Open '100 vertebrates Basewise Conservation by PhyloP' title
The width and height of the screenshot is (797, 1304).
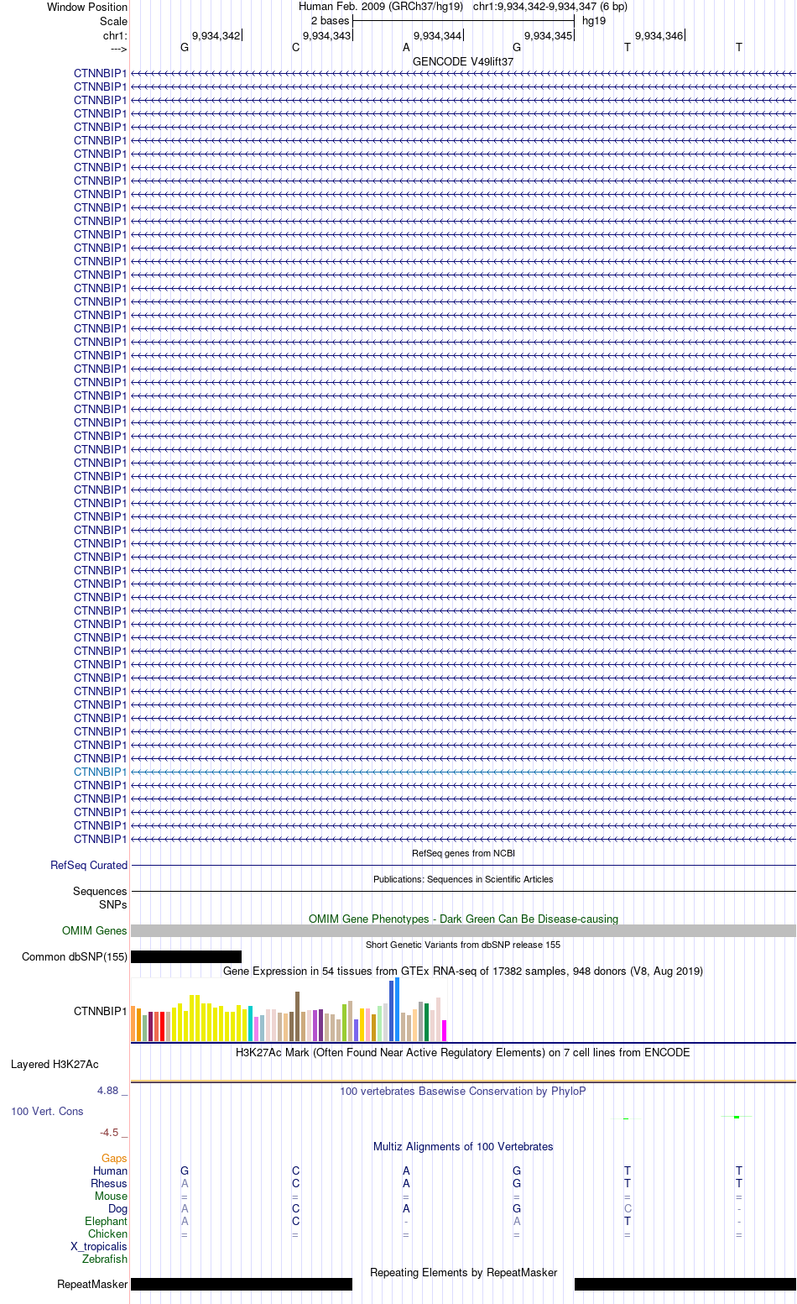click(463, 1091)
